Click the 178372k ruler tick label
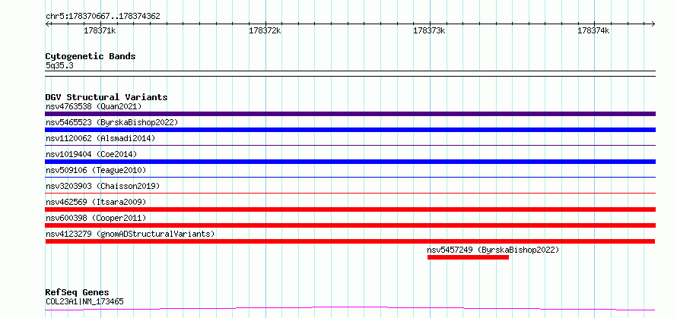The image size is (677, 318). [x=265, y=30]
